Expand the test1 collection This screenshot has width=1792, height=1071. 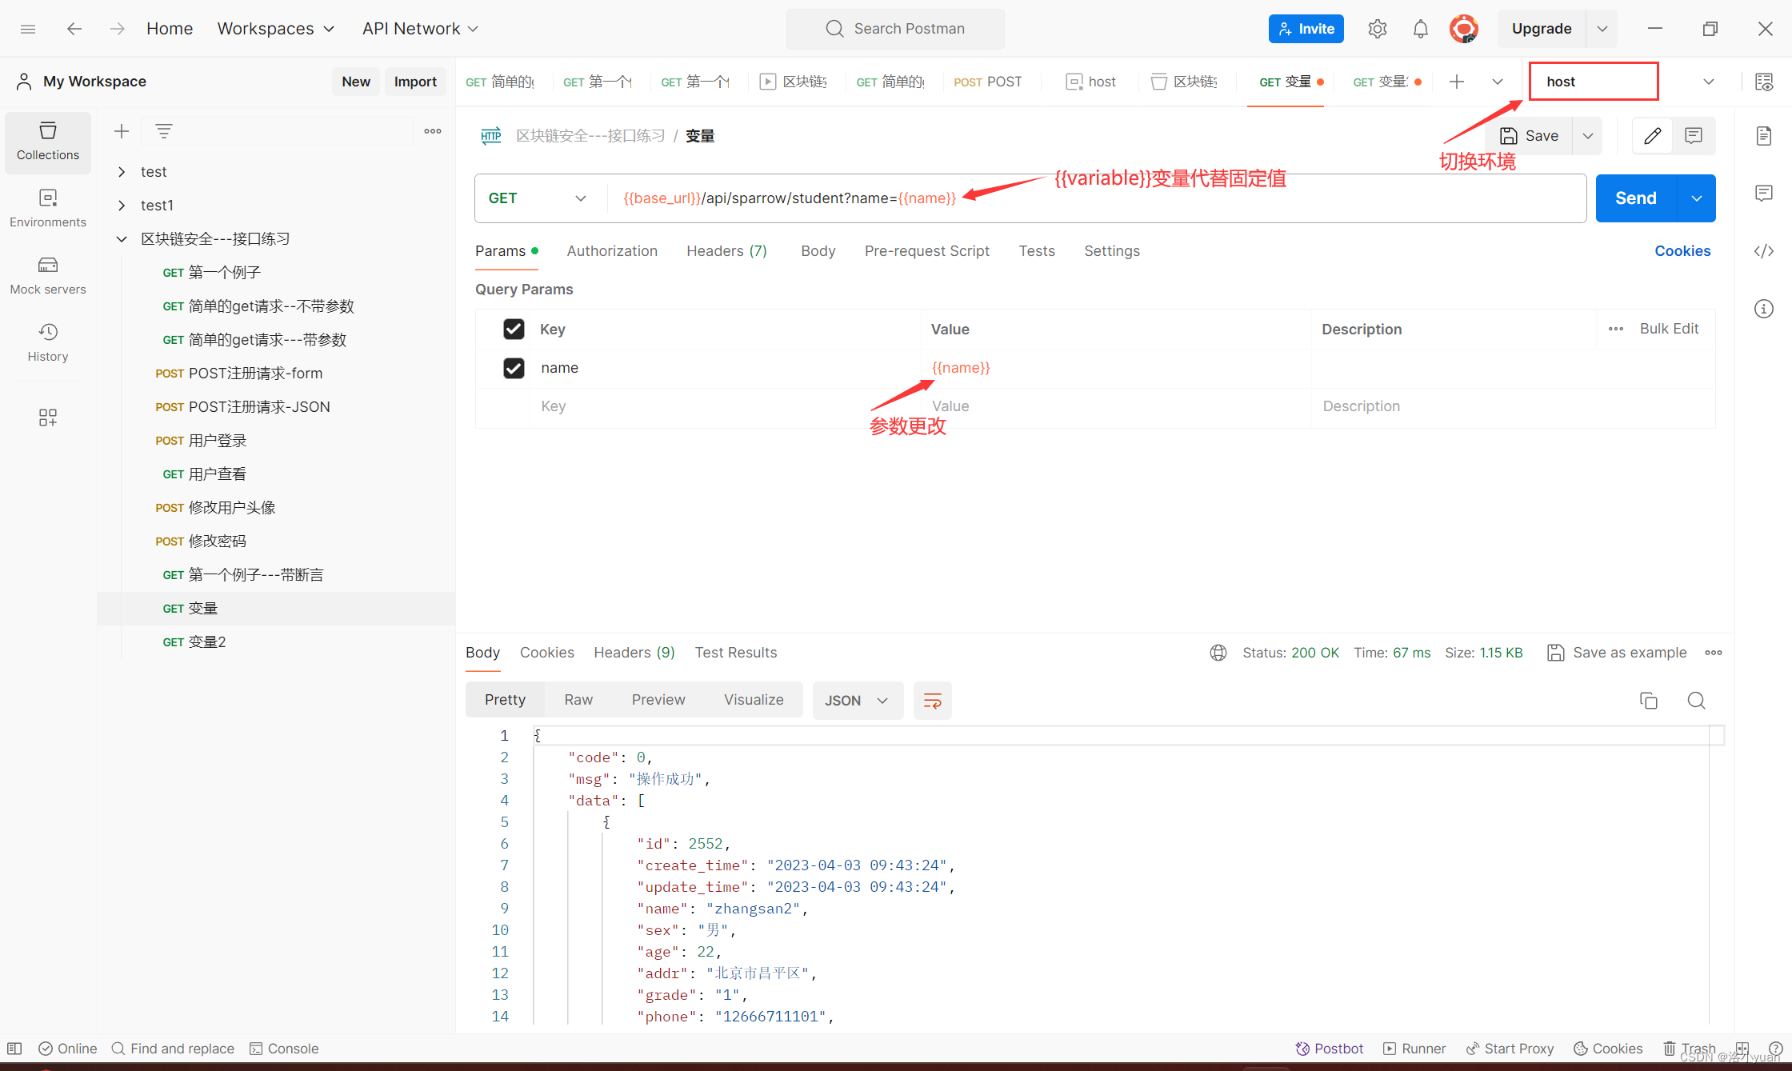pos(122,206)
